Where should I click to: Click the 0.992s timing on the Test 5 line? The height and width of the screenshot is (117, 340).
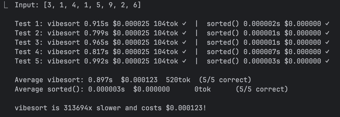(x=96, y=61)
